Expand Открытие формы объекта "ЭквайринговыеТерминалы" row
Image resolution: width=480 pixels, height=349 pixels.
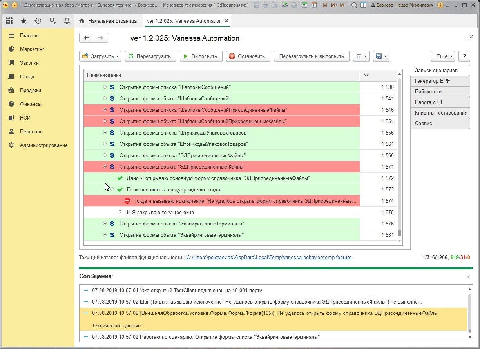click(x=105, y=235)
